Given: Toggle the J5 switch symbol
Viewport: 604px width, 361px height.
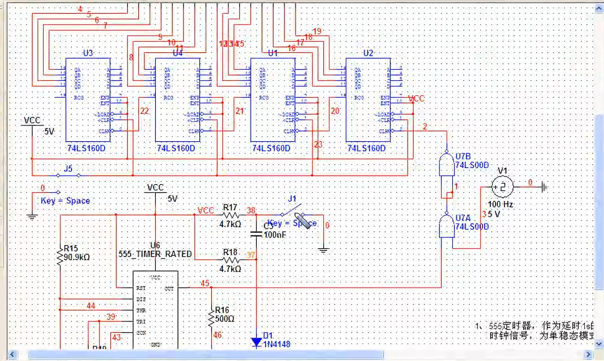Looking at the screenshot, I should pos(68,175).
